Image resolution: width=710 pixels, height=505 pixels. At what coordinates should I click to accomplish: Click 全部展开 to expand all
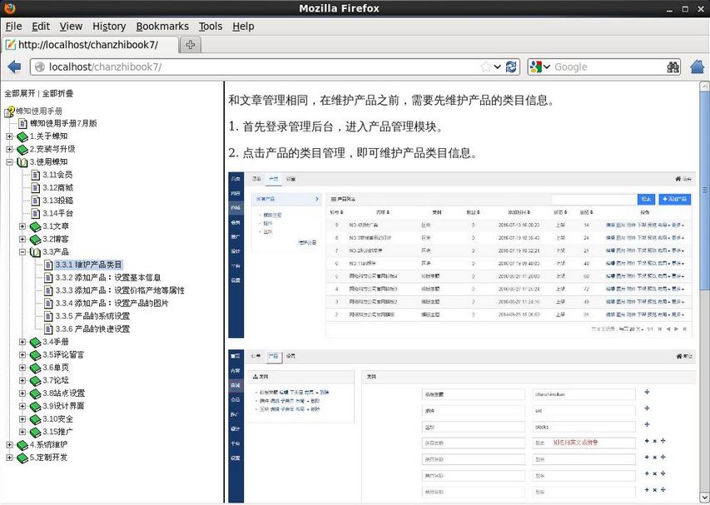20,94
